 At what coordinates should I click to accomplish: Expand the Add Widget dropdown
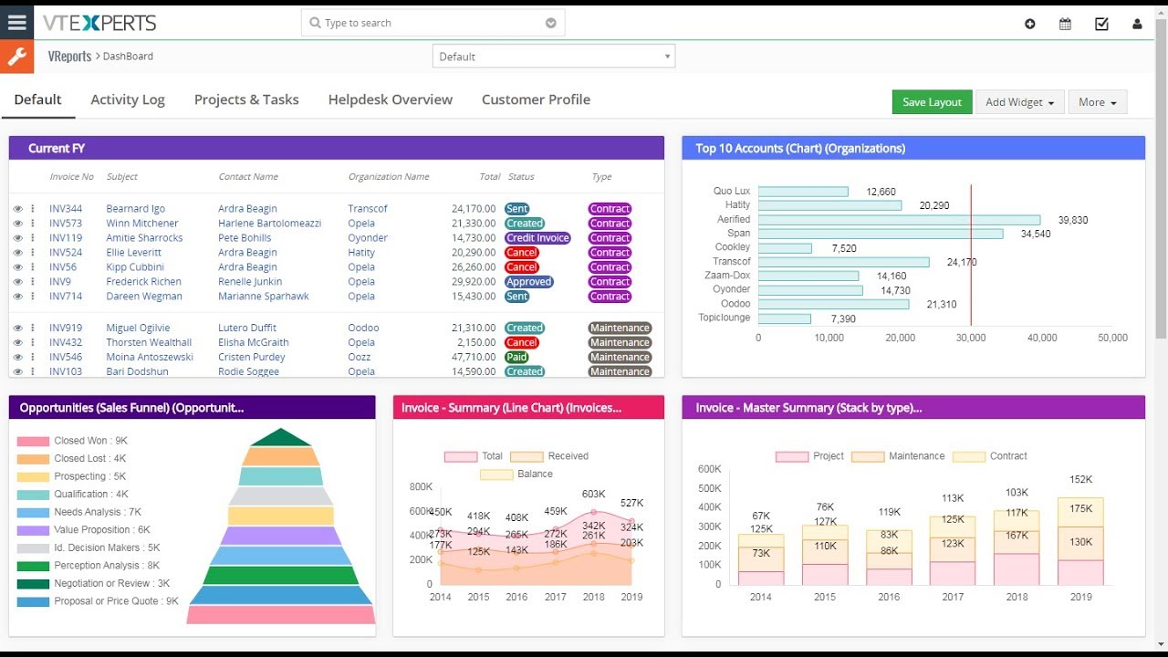pos(1019,102)
